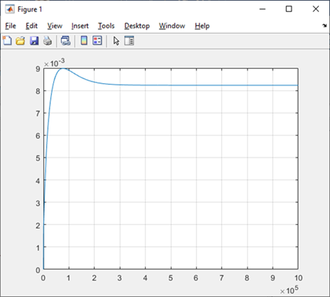Click the blue curve's peak in the plot

tap(63, 68)
